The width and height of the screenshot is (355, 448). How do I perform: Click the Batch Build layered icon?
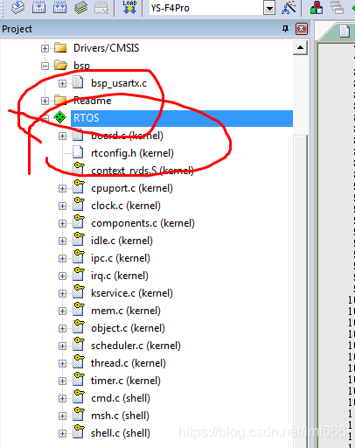(80, 7)
